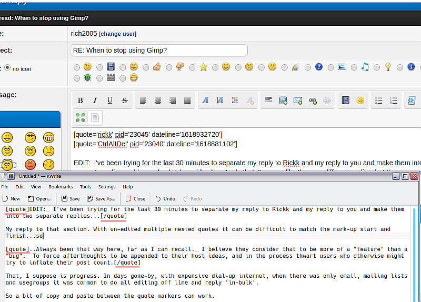
Task: Center-align text in message editor
Action: pyautogui.click(x=158, y=100)
